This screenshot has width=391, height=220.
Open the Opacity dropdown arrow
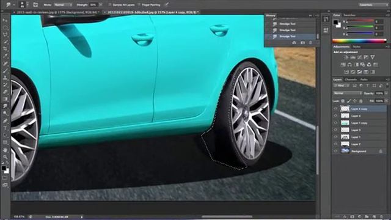point(386,93)
